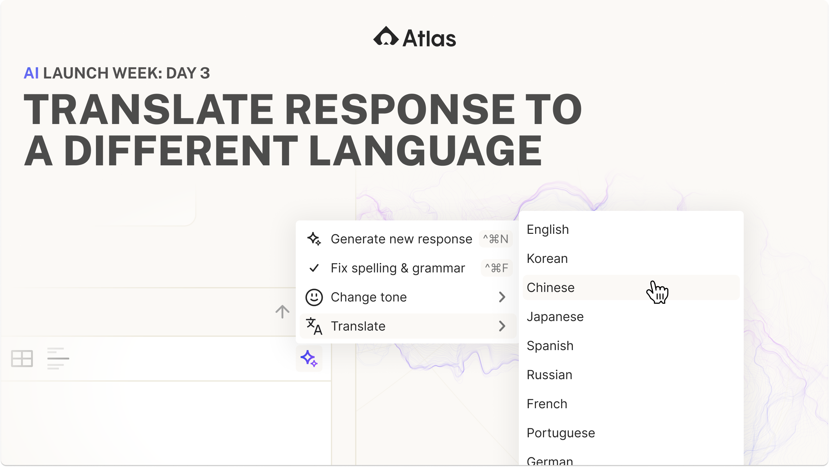Click the purple AI sparkle button
Image resolution: width=829 pixels, height=467 pixels.
[309, 358]
